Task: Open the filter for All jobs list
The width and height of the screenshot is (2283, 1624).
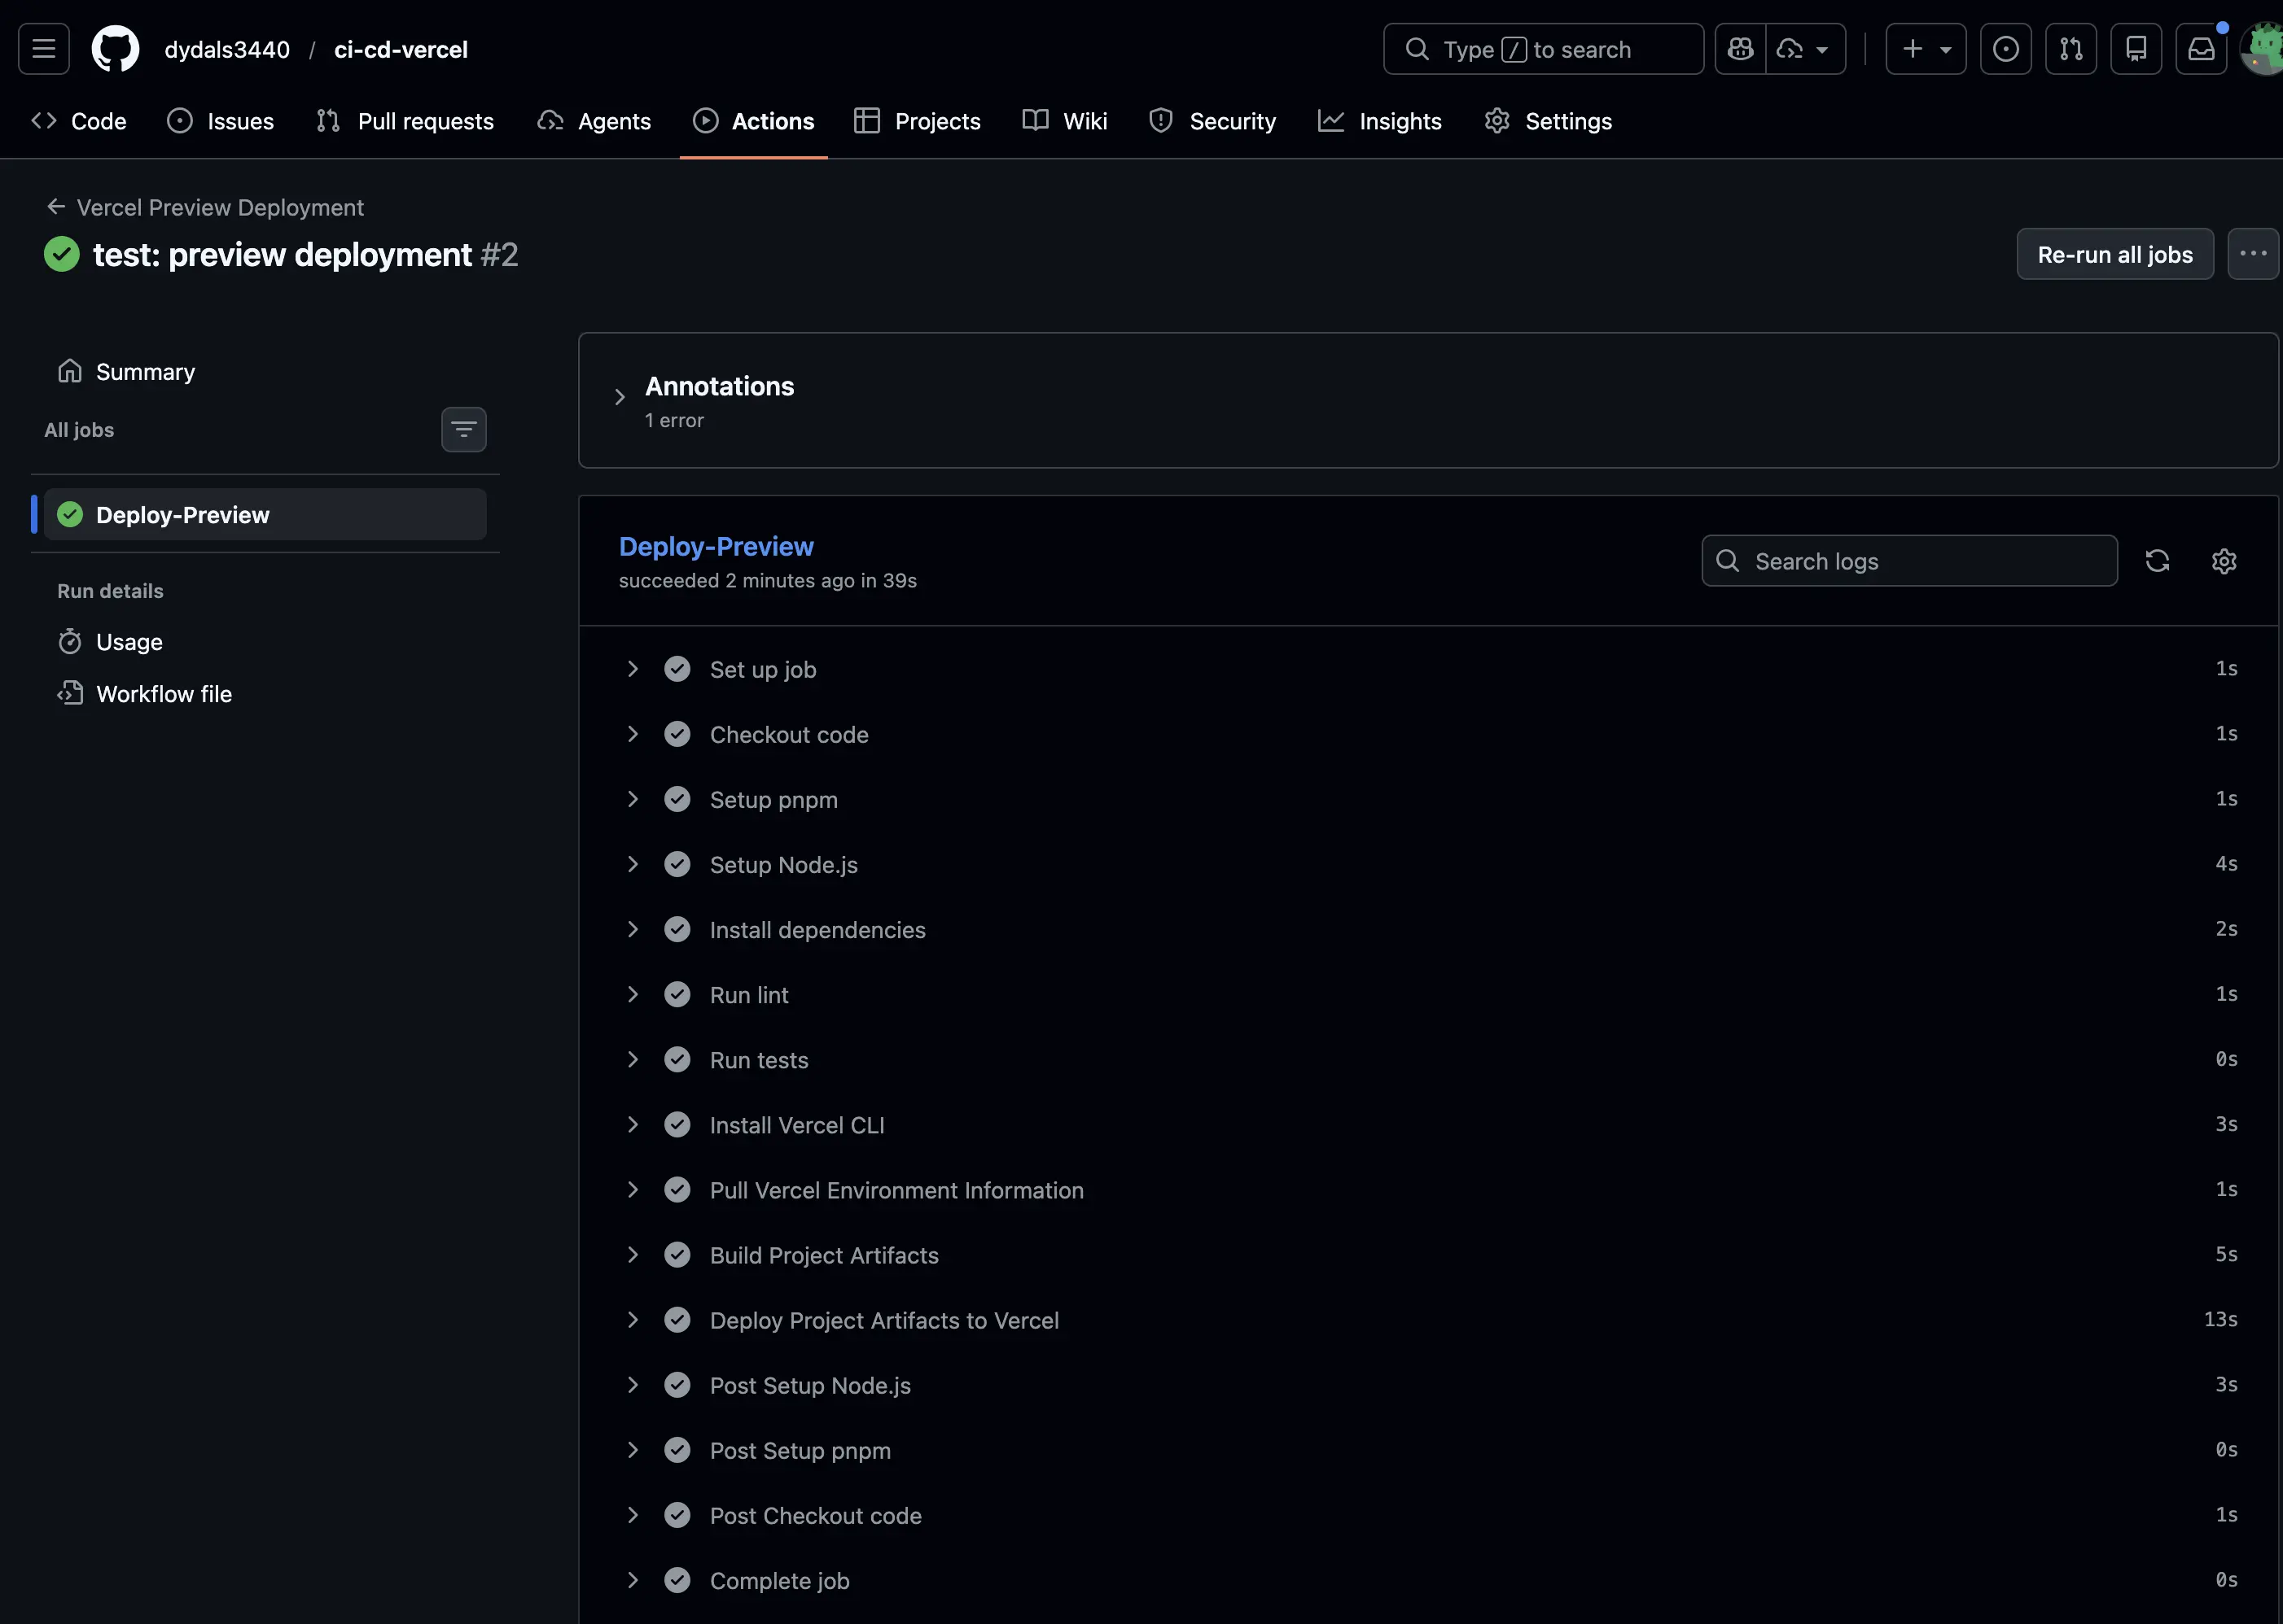Action: 464,428
